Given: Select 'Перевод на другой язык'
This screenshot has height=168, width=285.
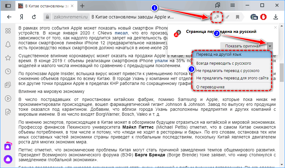Looking at the screenshot, I should [232, 54].
